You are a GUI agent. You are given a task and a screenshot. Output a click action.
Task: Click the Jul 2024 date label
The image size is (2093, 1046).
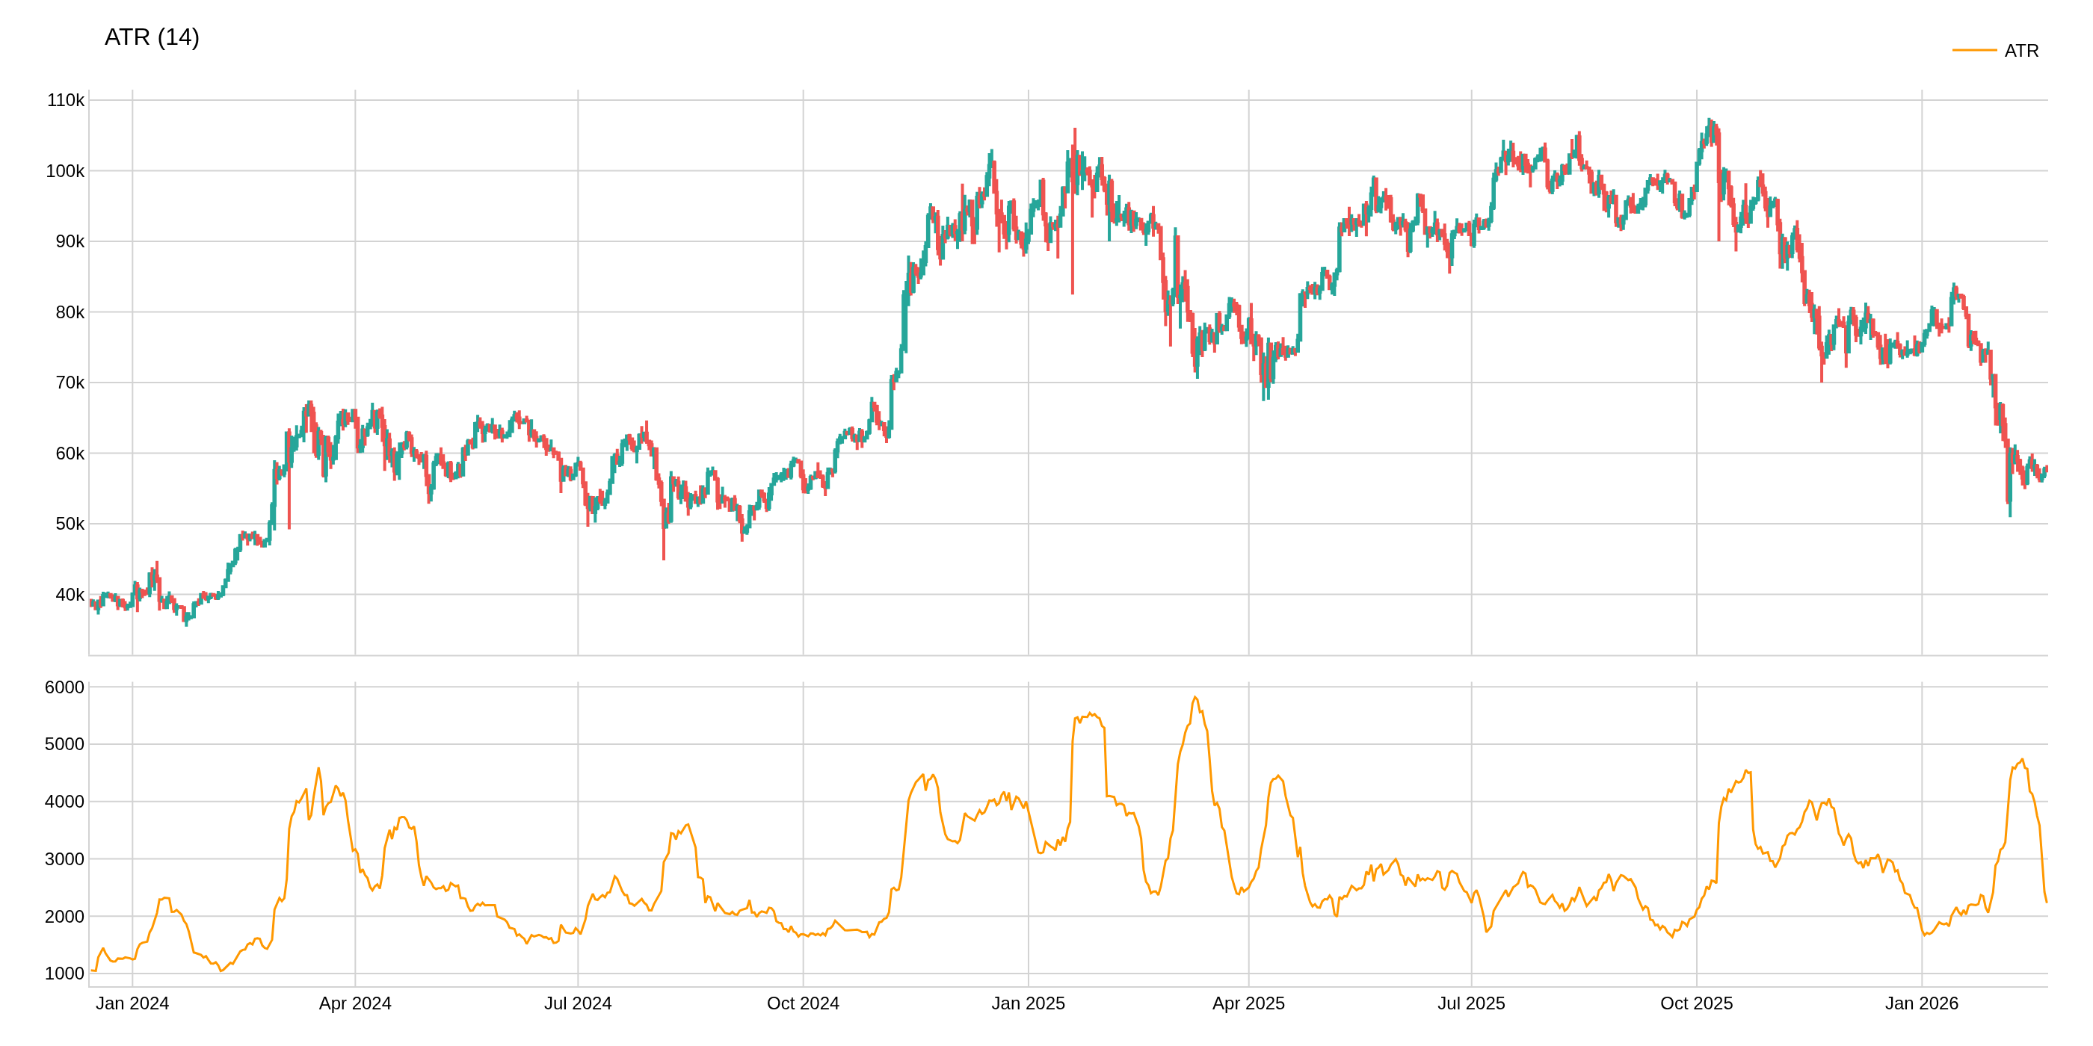(579, 1003)
